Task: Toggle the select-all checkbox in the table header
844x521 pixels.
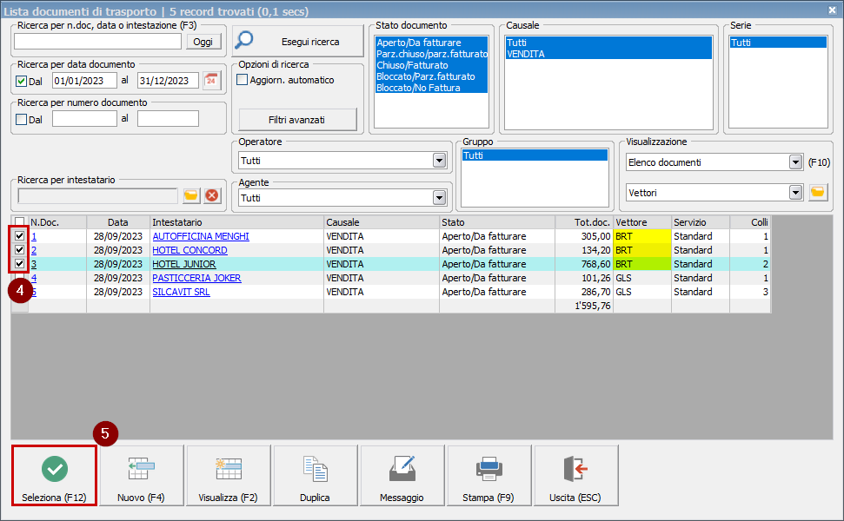Action: (19, 222)
